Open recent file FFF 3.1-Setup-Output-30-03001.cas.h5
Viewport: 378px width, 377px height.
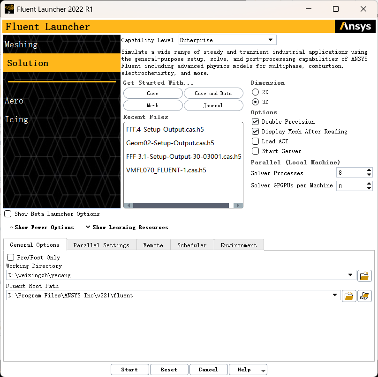184,156
